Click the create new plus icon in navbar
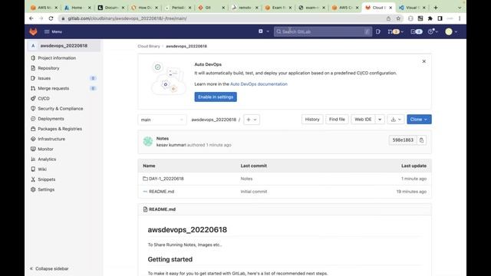Viewport: 491px width, 276px height. pos(261,31)
